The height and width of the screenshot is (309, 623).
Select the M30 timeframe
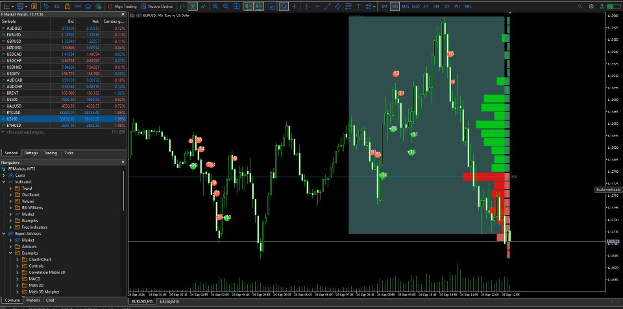point(415,6)
